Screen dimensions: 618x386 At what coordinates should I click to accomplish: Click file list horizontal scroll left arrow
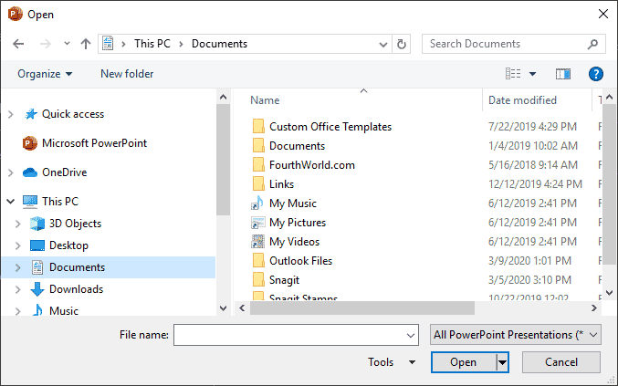(x=242, y=308)
